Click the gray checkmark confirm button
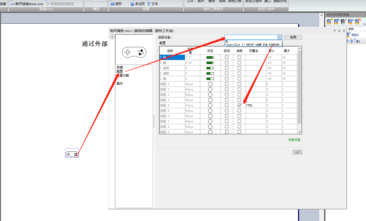366x221 pixels. tap(298, 152)
